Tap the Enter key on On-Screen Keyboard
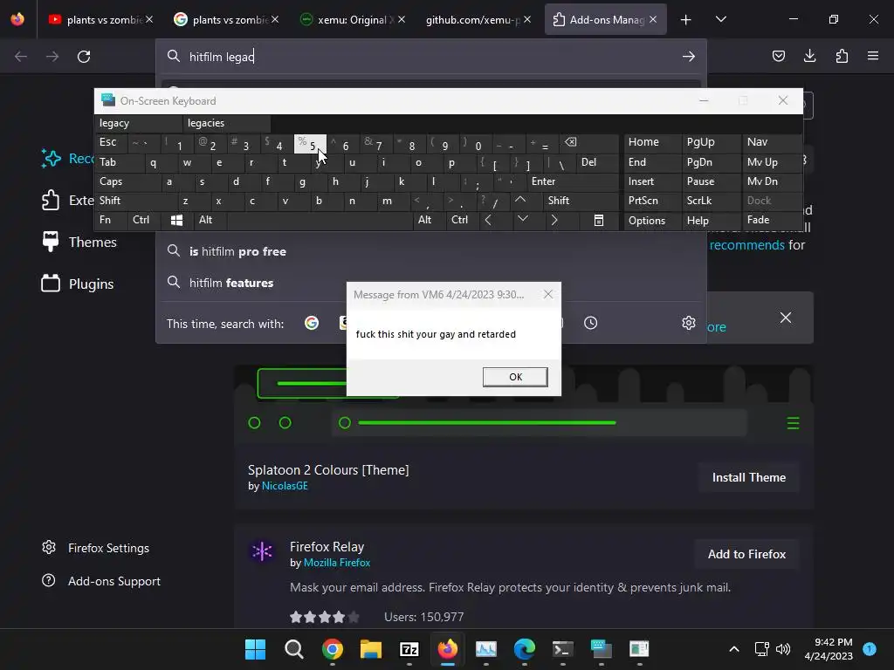The height and width of the screenshot is (670, 894). point(573,181)
